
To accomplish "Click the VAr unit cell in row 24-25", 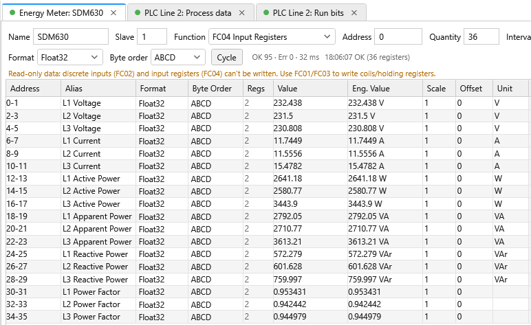I will coord(510,254).
